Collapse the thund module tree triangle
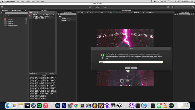This screenshot has height=110, width=195. click(2, 16)
